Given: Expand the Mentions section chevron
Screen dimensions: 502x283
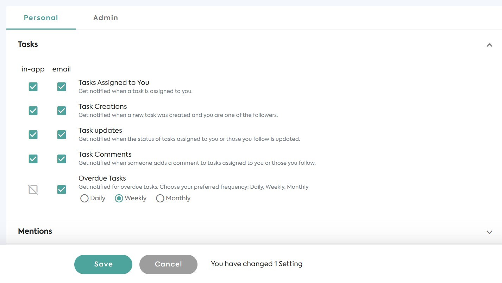Looking at the screenshot, I should pos(489,232).
